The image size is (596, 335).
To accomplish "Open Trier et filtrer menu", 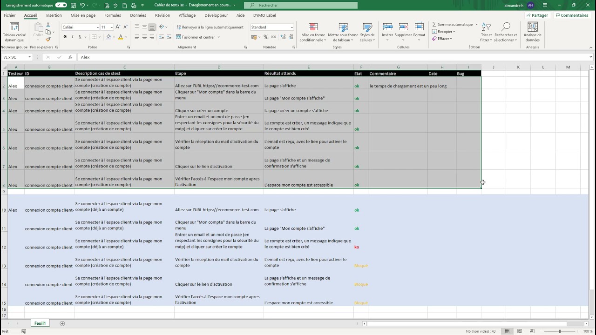I will click(x=486, y=32).
